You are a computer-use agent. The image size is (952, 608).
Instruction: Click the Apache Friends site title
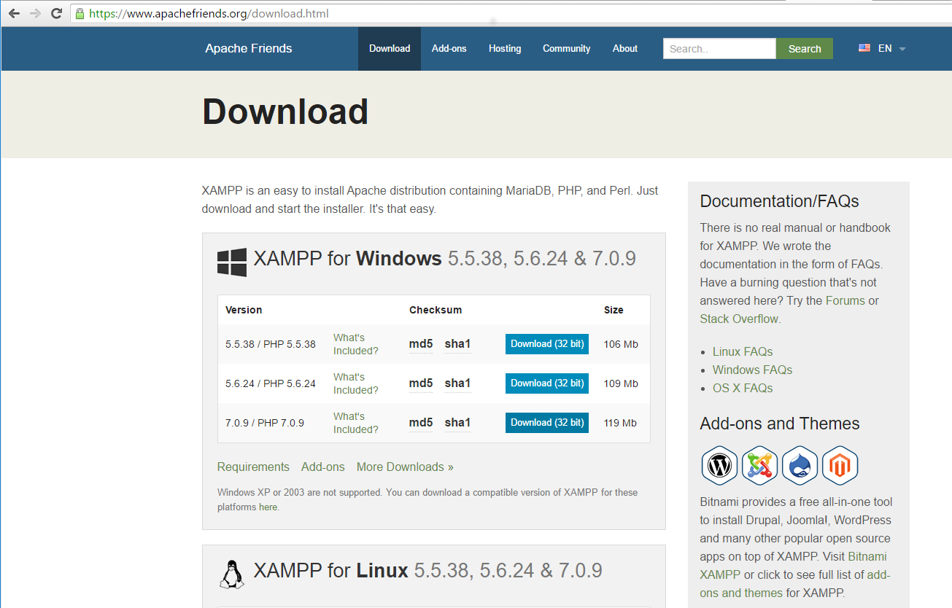click(x=249, y=49)
